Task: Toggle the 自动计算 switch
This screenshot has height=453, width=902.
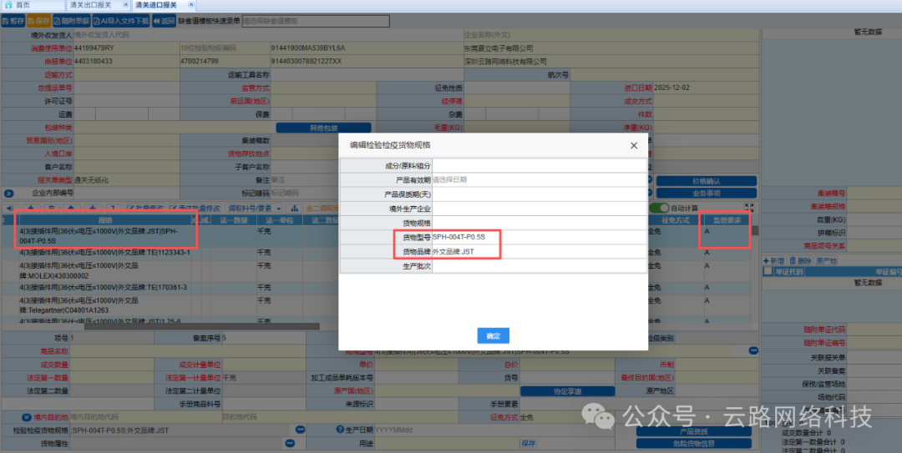Action: point(659,208)
